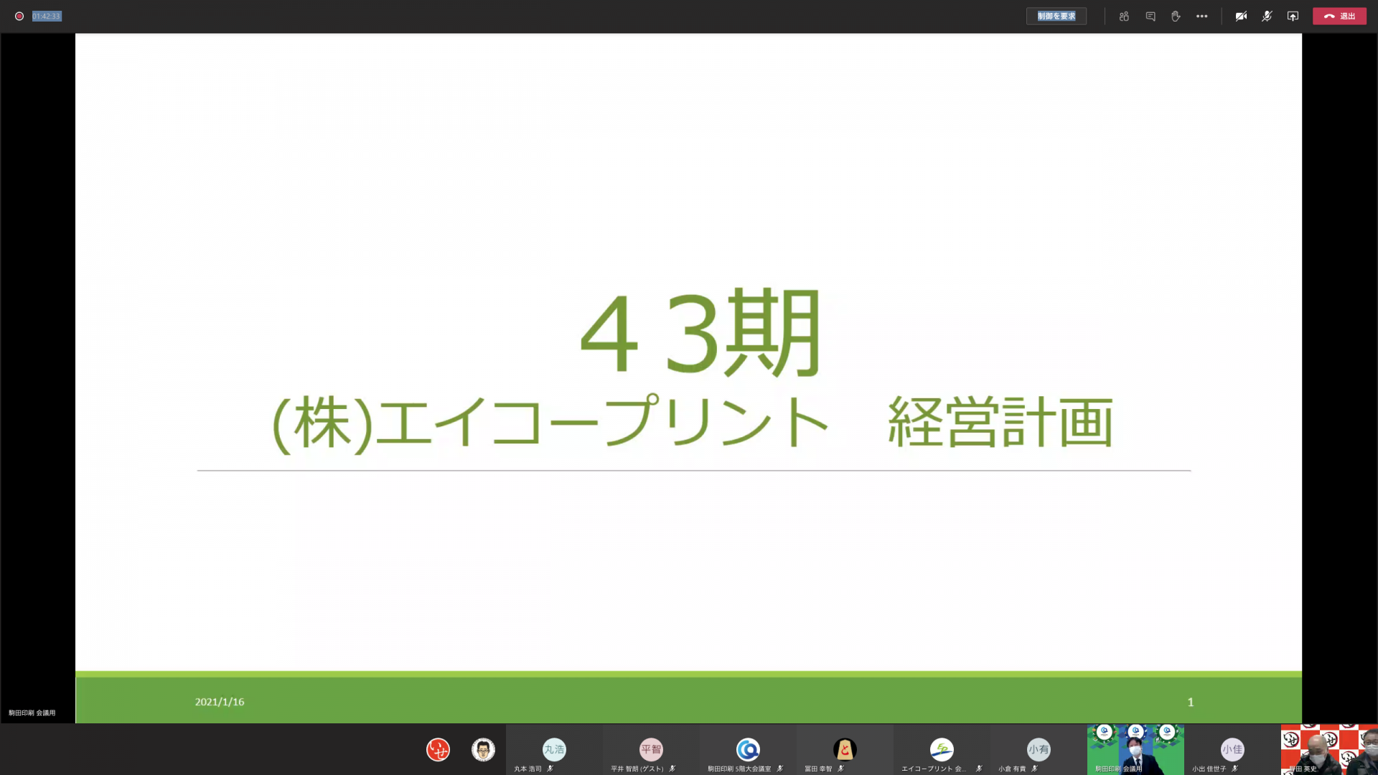Image resolution: width=1378 pixels, height=775 pixels.
Task: Open the meeting chat panel
Action: (x=1150, y=16)
